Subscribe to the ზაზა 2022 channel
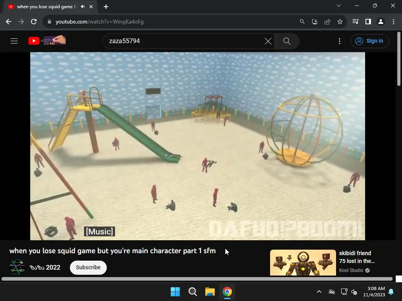Image resolution: width=402 pixels, height=301 pixels. pyautogui.click(x=88, y=267)
